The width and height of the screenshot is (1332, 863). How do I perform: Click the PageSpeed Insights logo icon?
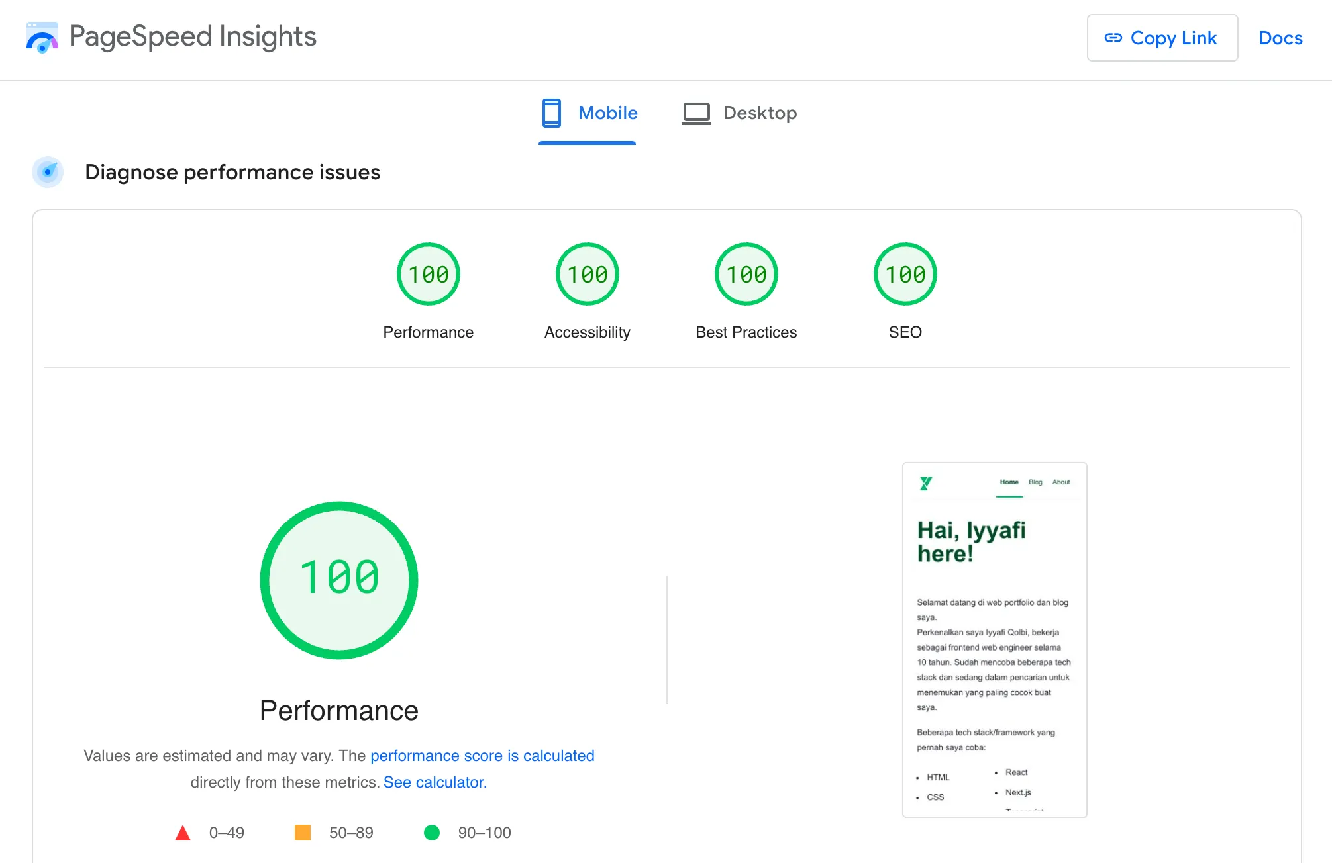pos(42,38)
